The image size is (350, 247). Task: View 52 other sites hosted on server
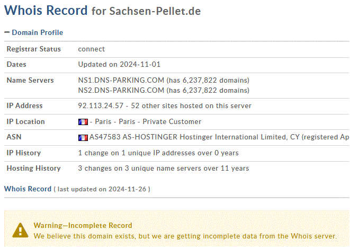point(191,105)
